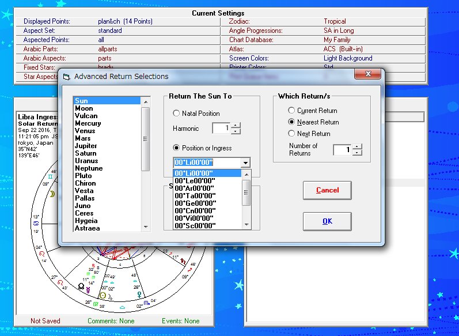Choose 00°Cn00'00" in the dropdown list
Viewport: 459px width, 336px height.
195,210
